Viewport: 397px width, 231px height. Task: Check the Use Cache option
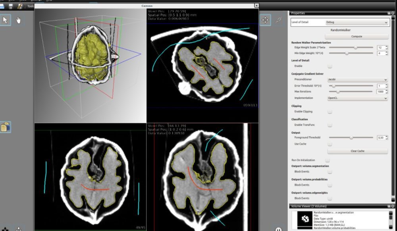tap(330, 144)
